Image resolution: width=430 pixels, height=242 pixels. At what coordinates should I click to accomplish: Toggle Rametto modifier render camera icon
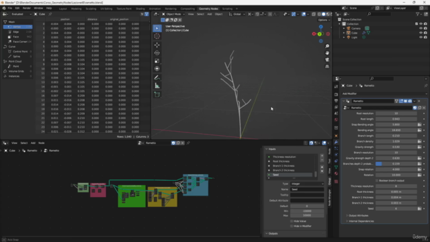(410, 102)
